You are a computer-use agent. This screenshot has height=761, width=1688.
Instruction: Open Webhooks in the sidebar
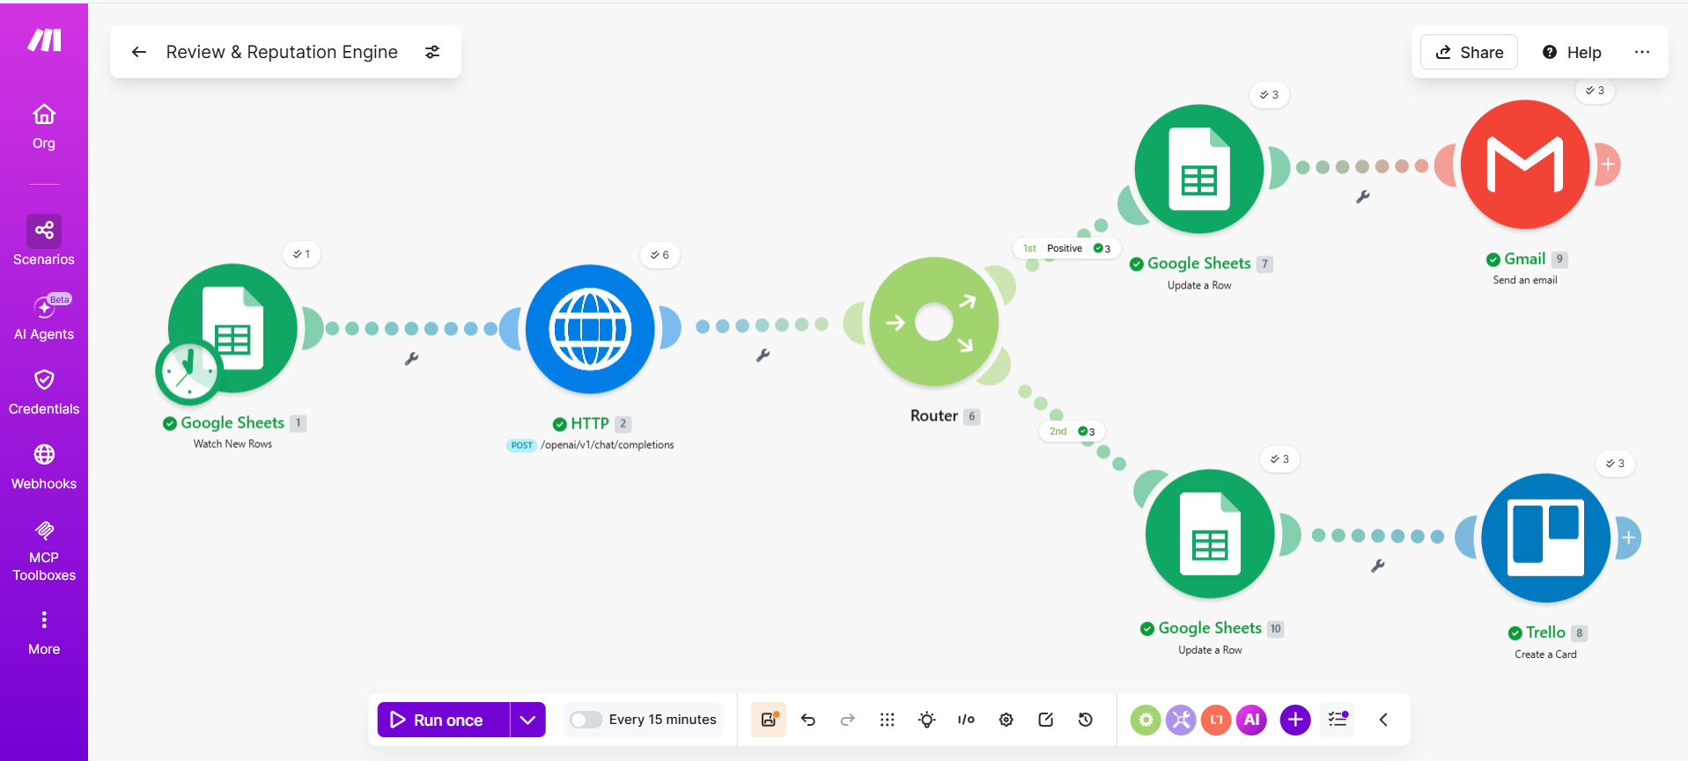[x=44, y=467]
